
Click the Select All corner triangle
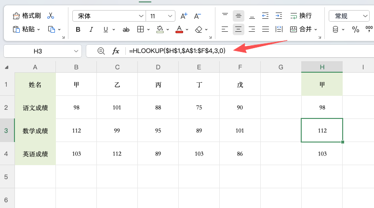(x=7, y=67)
